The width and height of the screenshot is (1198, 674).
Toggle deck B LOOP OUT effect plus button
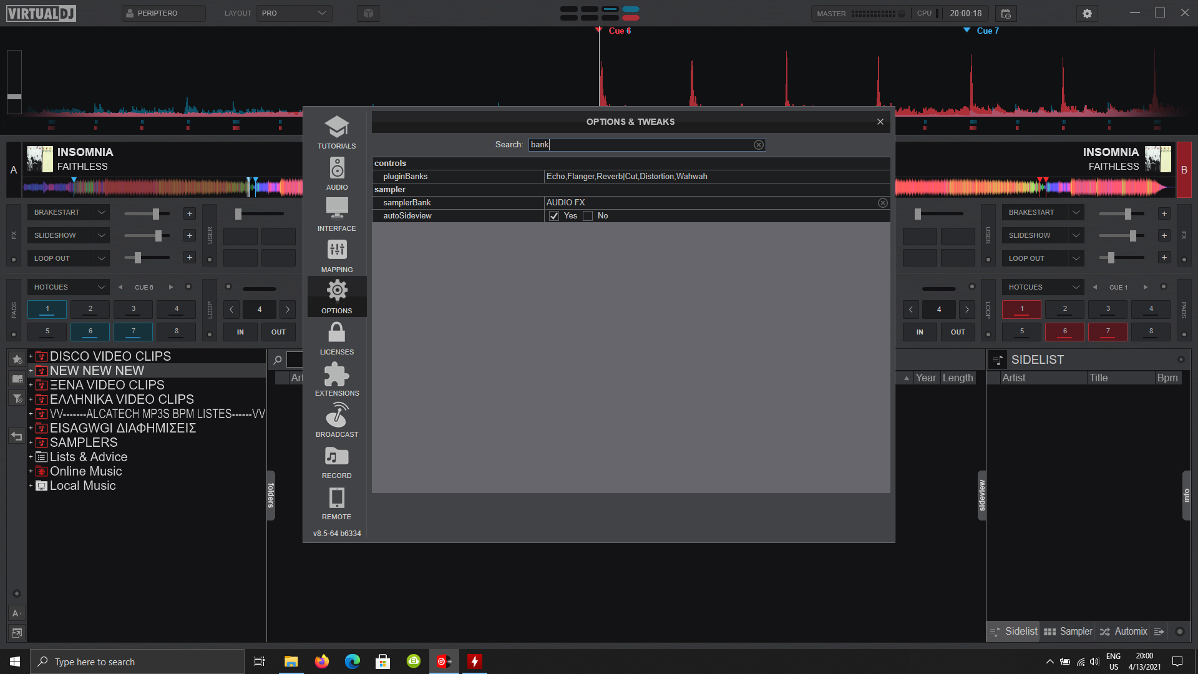coord(1164,257)
